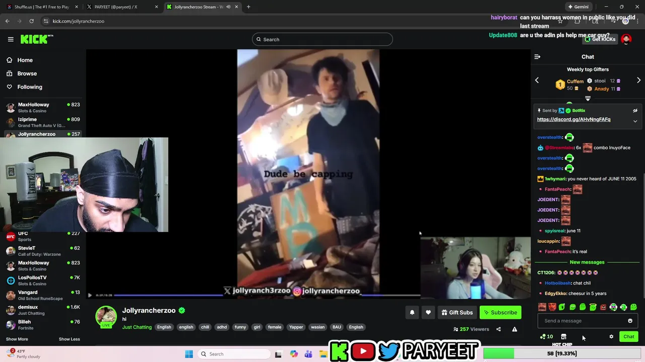Open File Explorer on taskbar
This screenshot has height=362, width=645.
click(323, 354)
